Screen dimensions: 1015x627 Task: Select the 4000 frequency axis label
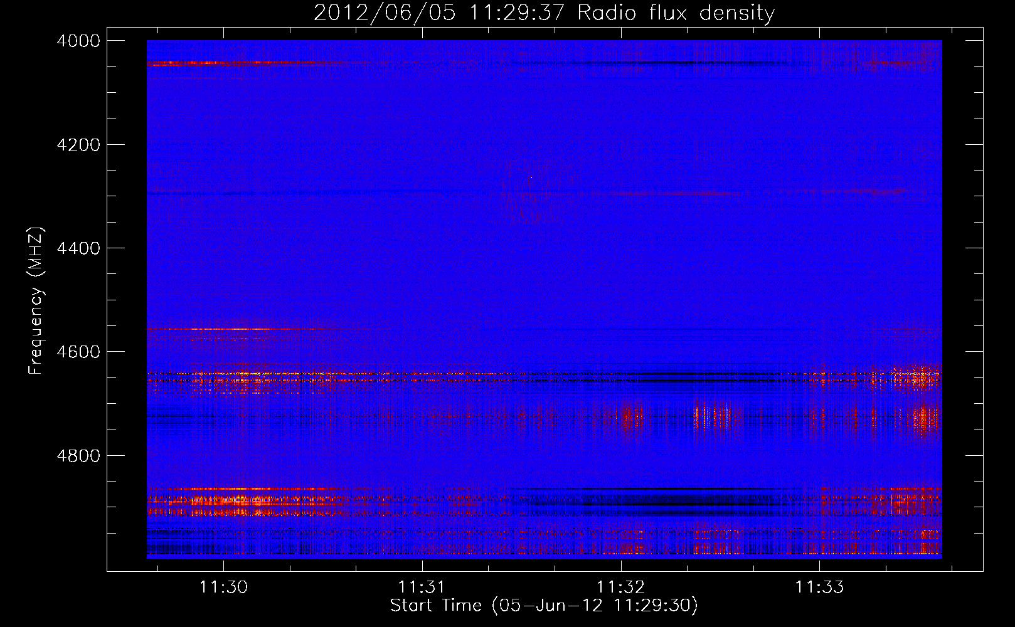pos(78,41)
